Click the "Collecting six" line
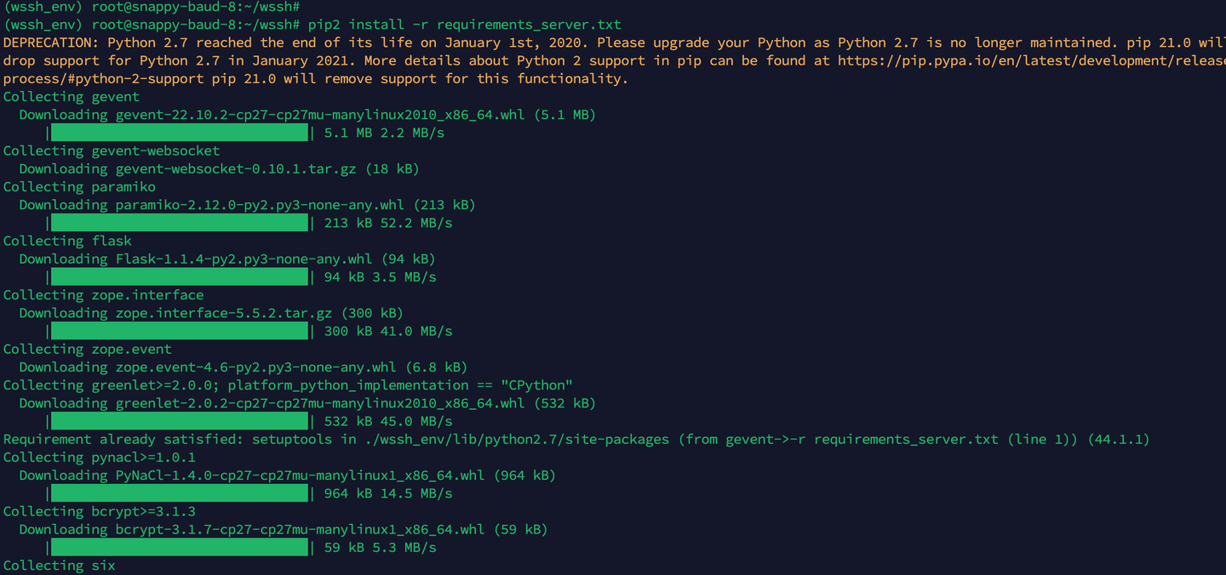1226x575 pixels. (x=59, y=566)
